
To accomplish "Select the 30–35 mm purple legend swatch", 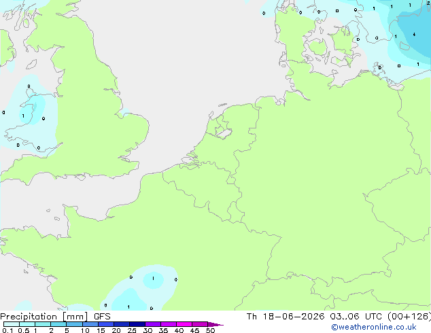I will coord(153,324).
